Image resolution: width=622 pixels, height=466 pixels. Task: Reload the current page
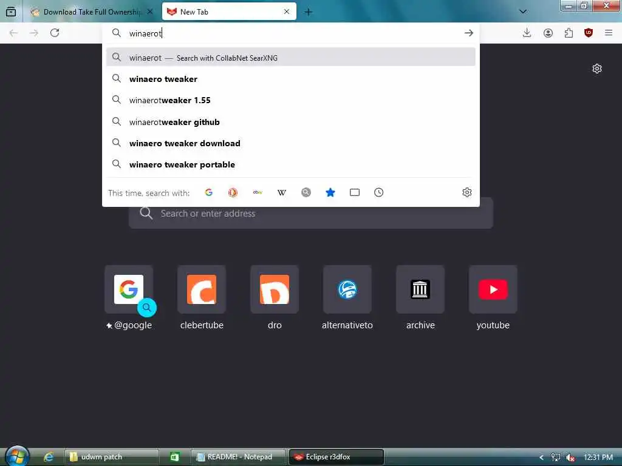(55, 33)
